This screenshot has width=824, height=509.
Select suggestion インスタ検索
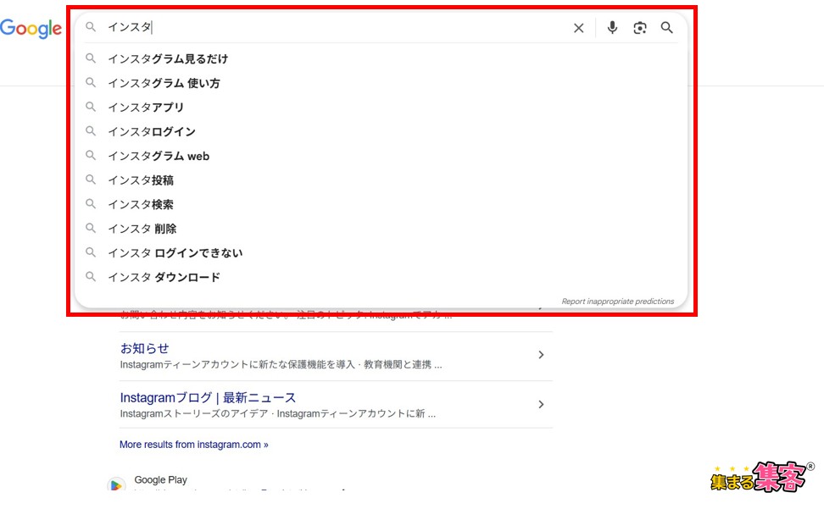coord(141,204)
